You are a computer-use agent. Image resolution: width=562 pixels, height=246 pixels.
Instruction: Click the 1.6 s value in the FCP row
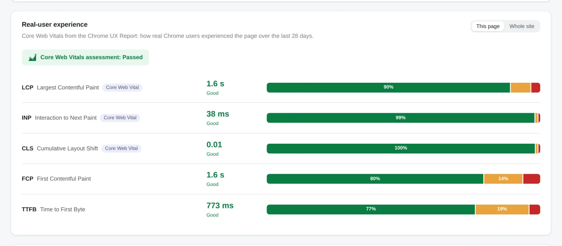click(x=215, y=175)
